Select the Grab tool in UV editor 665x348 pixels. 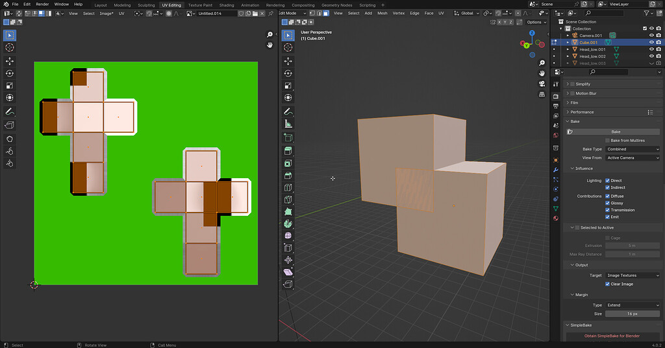click(x=9, y=139)
